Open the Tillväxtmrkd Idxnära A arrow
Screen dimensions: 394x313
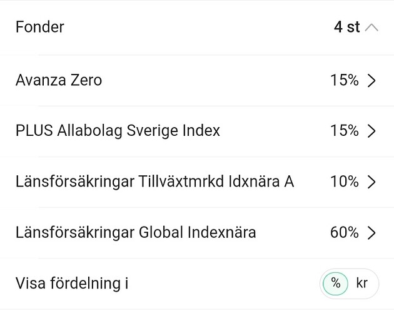point(371,182)
